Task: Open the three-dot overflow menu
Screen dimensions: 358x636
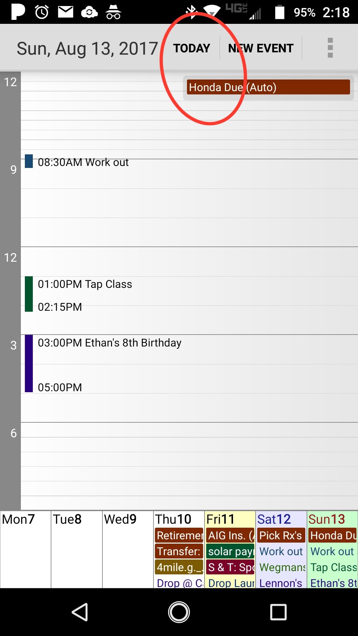Action: coord(330,48)
